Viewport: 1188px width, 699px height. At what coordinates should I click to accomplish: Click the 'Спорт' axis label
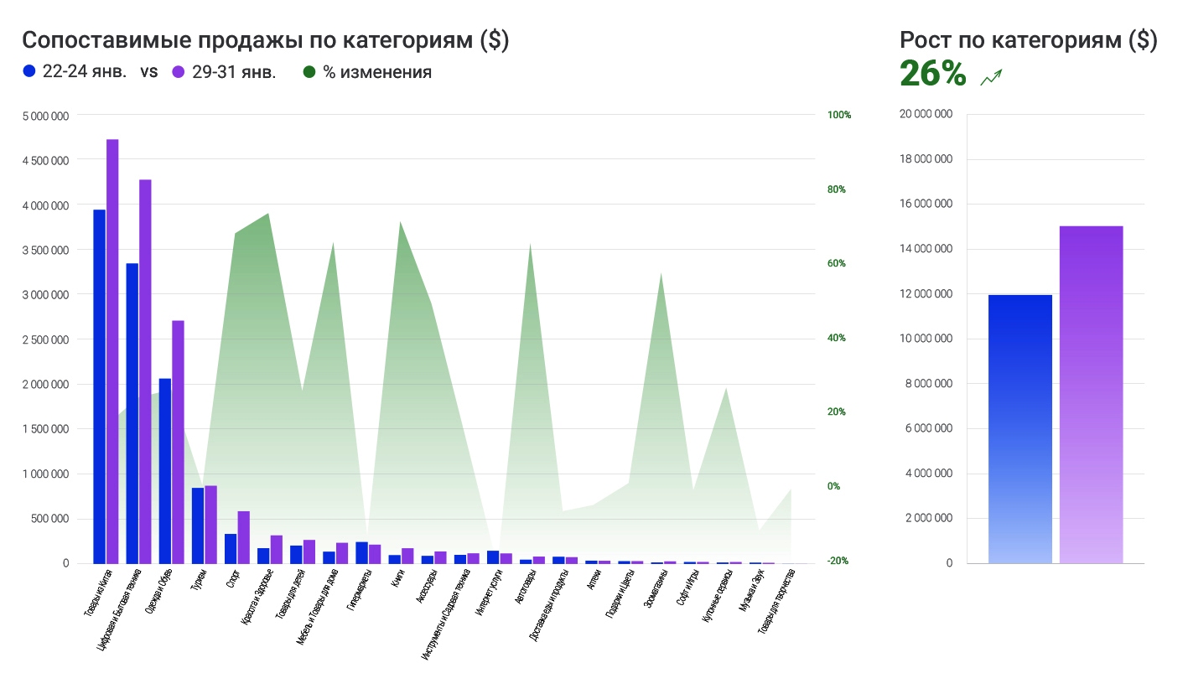[234, 578]
